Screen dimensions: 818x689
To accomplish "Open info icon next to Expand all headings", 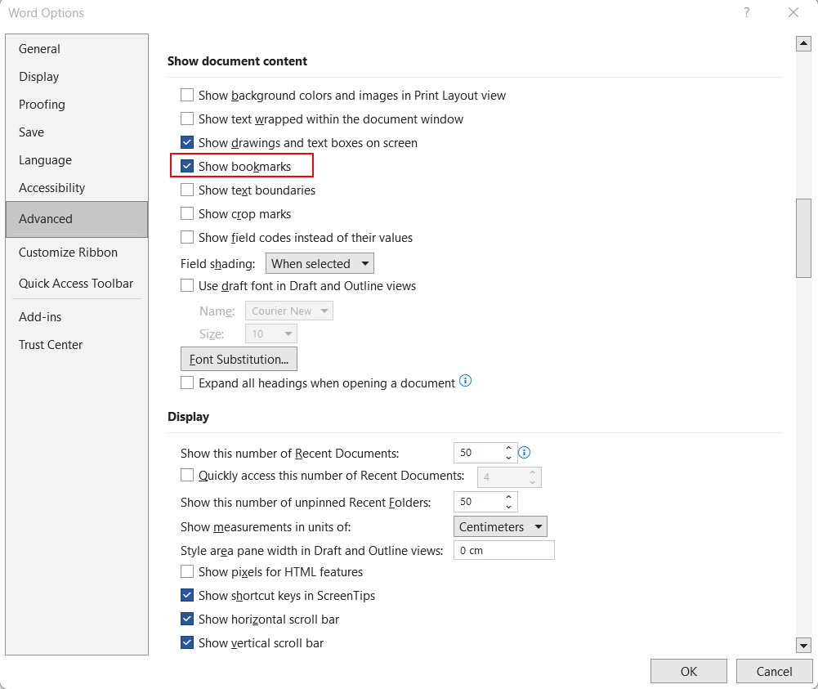I will (x=465, y=381).
